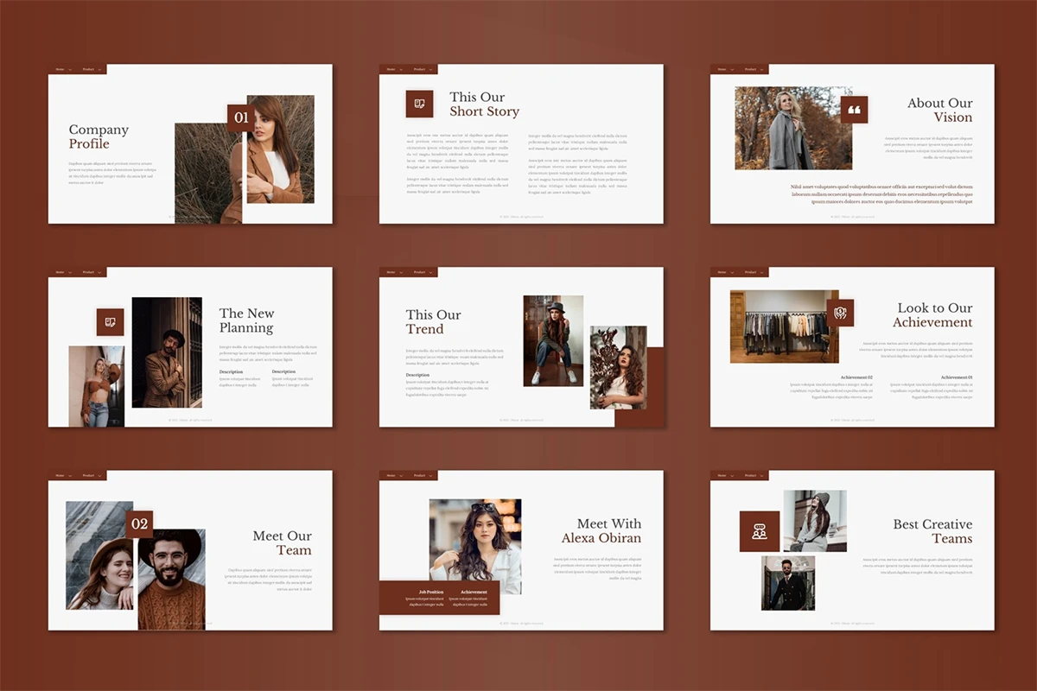Image resolution: width=1037 pixels, height=691 pixels.
Task: Click the Achievement 02 heading
Action: pos(856,377)
